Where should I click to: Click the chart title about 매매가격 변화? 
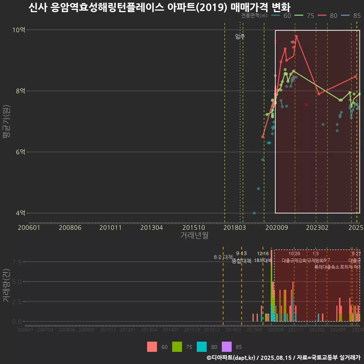tap(160, 8)
